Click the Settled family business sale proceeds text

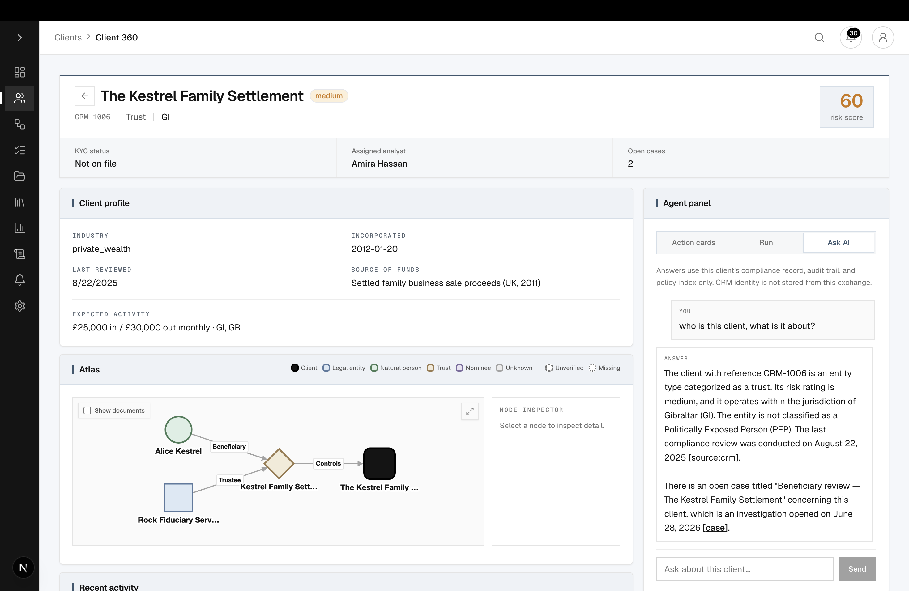[x=446, y=283]
